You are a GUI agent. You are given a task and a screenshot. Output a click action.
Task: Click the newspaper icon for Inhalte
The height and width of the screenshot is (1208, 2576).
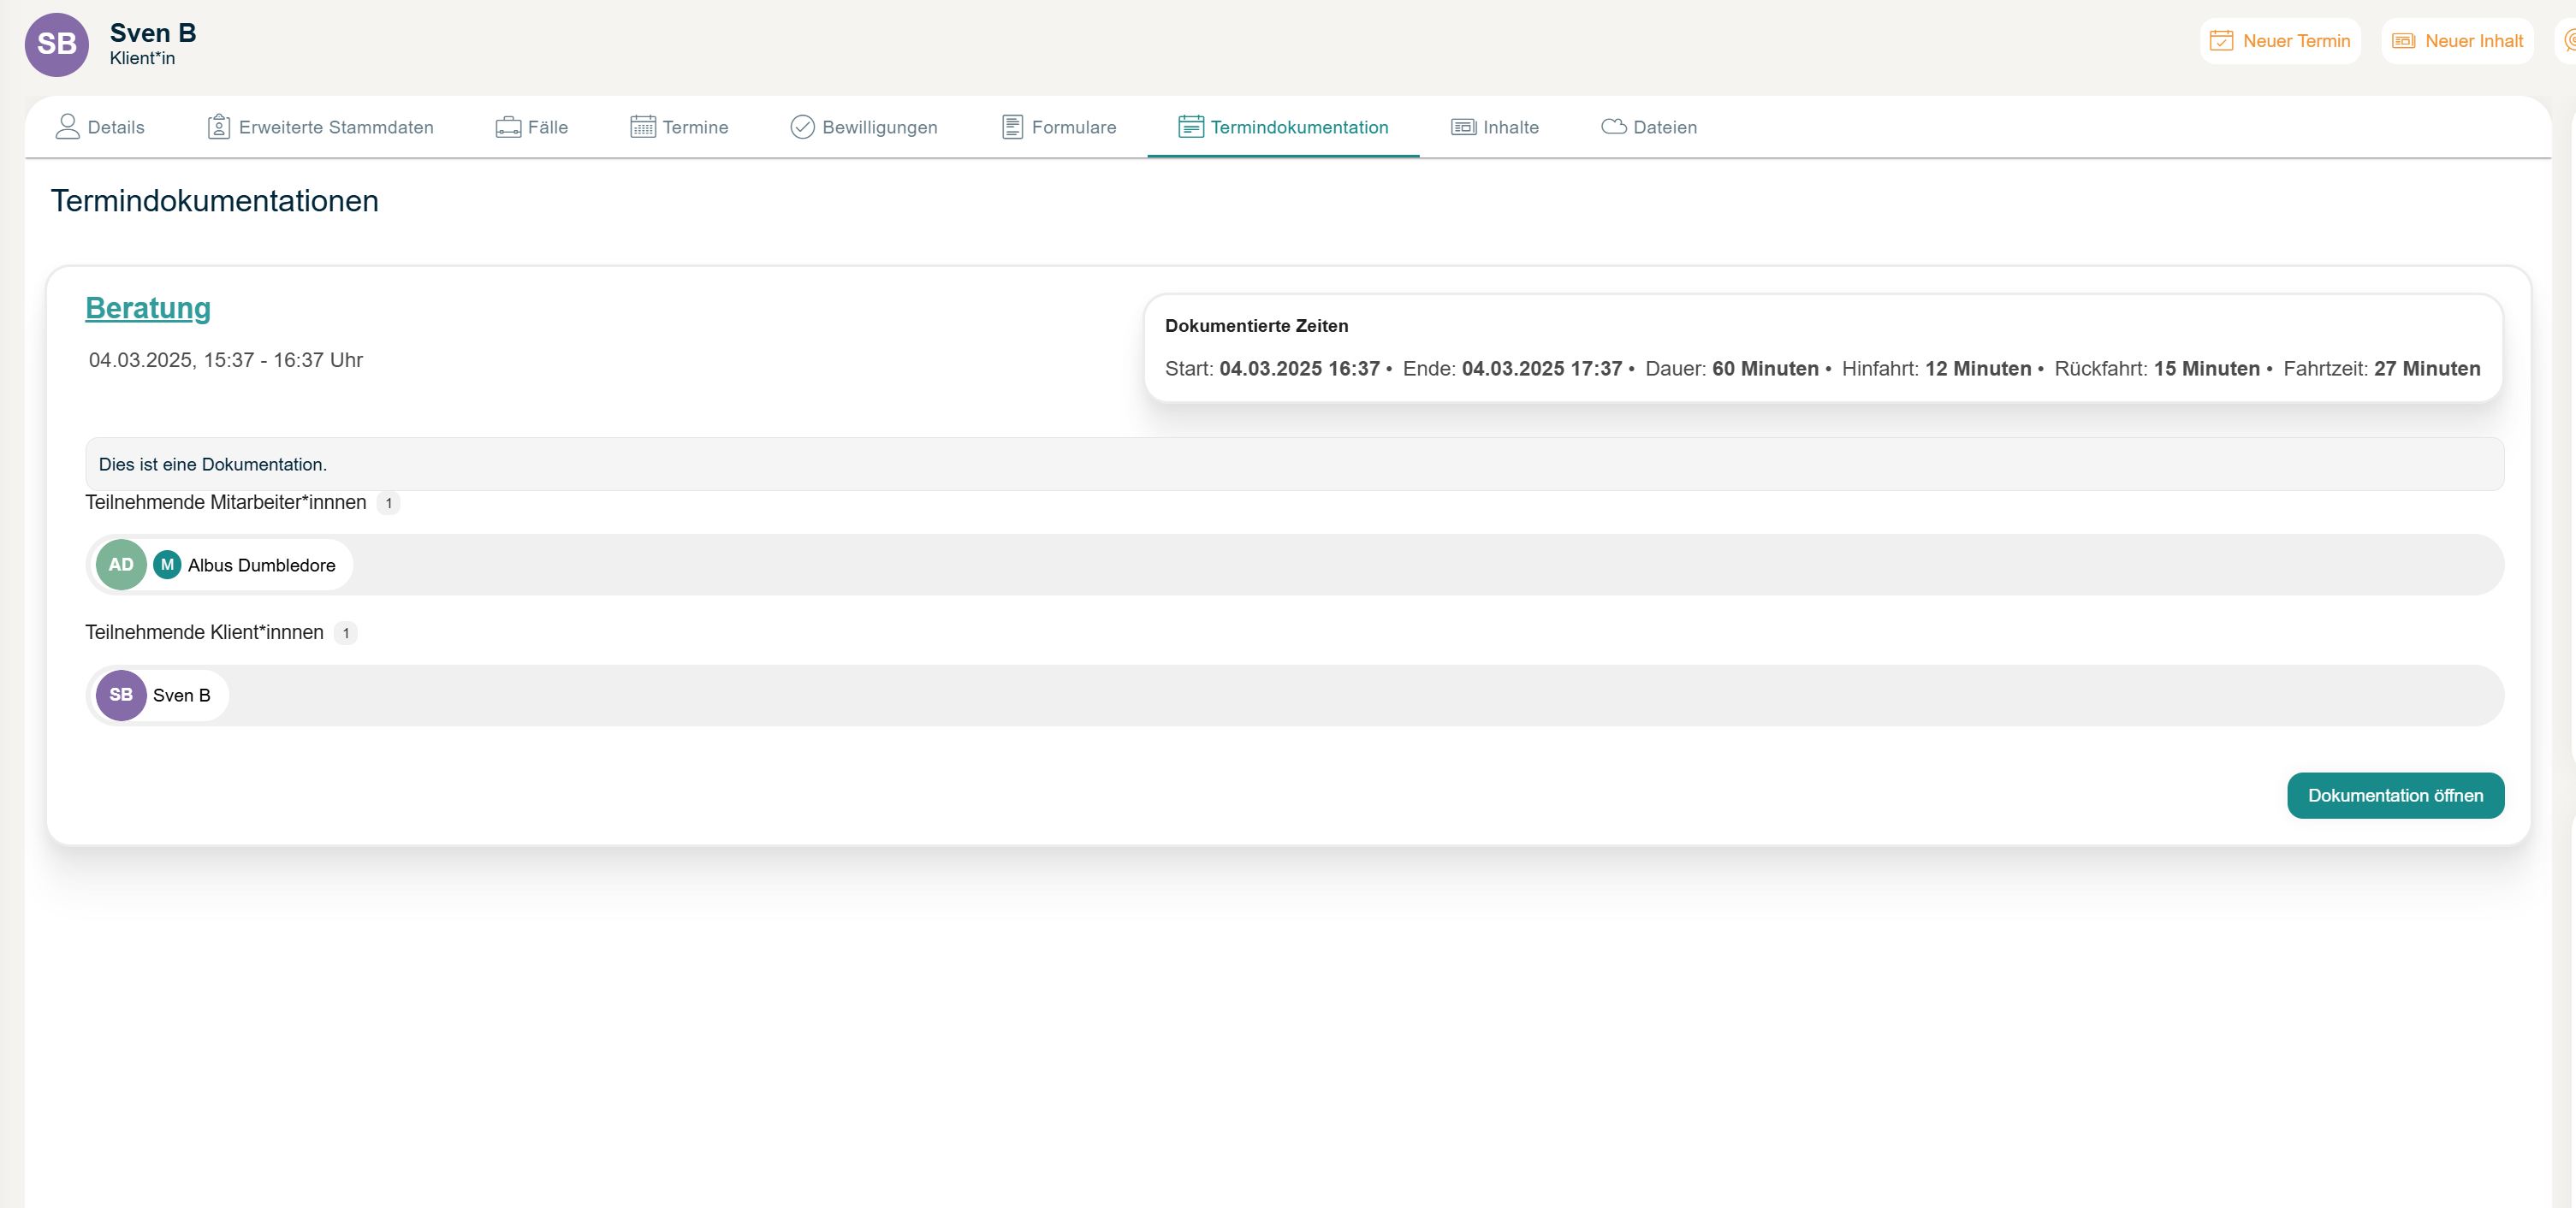(1463, 126)
